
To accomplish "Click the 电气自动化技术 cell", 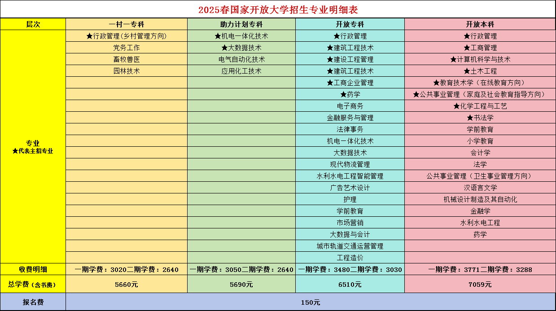I will tap(241, 59).
